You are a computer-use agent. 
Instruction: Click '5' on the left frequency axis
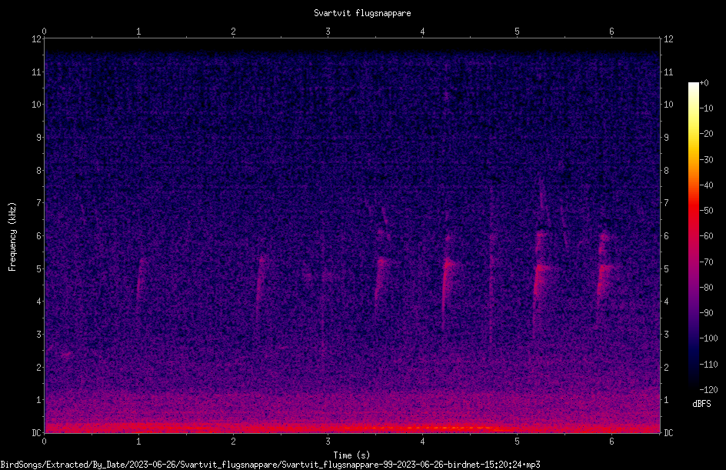pos(39,269)
